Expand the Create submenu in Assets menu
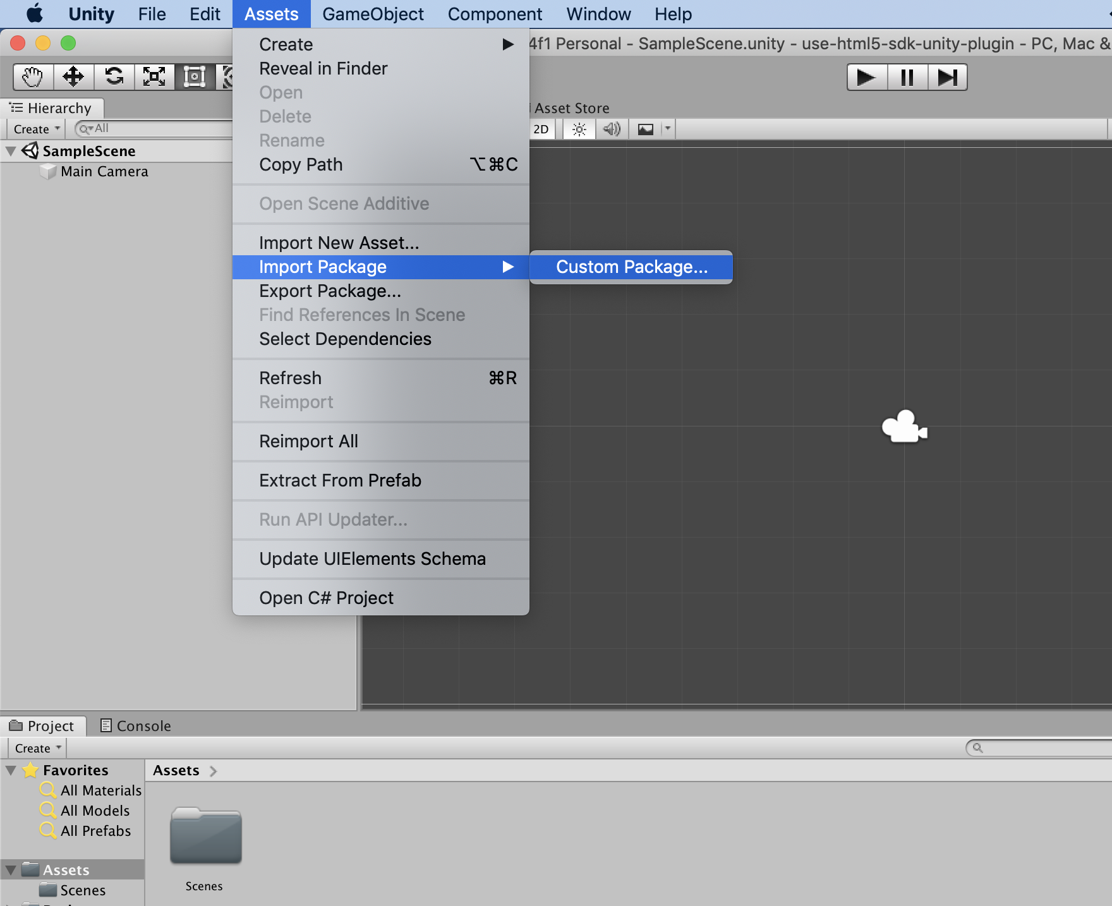The height and width of the screenshot is (906, 1112). point(381,44)
